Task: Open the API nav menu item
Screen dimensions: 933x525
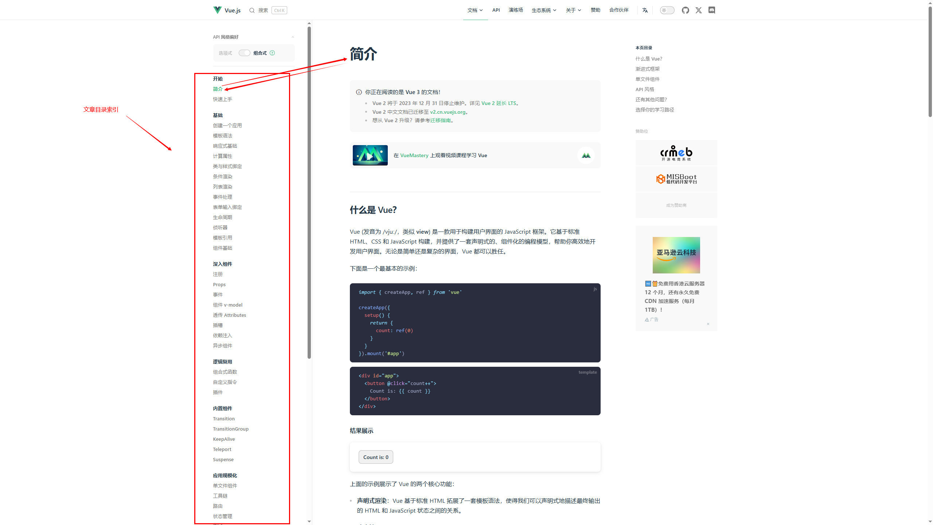Action: coord(496,10)
